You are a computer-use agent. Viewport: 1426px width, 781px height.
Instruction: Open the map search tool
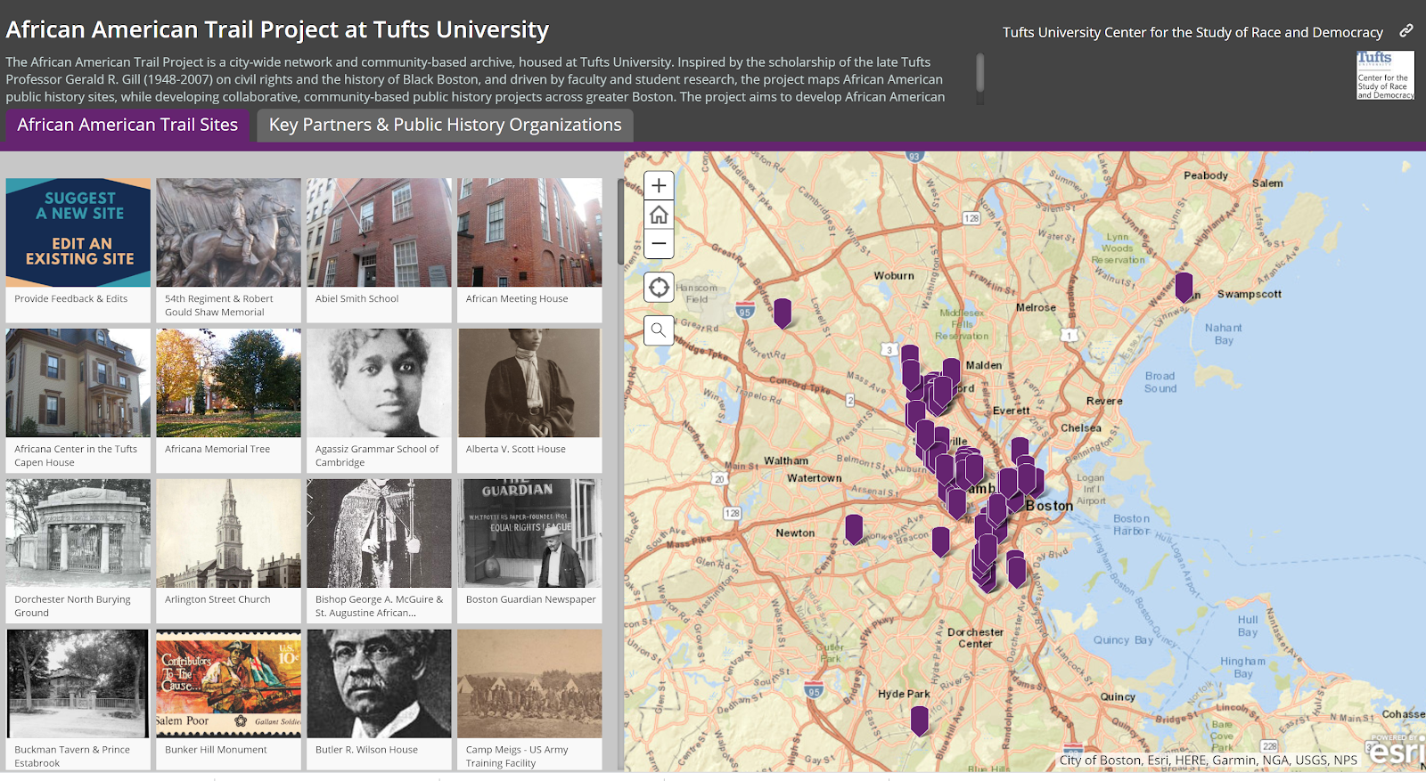[659, 330]
